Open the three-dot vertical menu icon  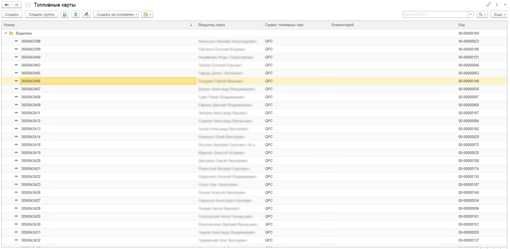[497, 5]
